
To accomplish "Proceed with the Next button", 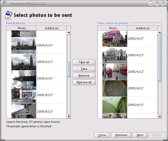I will 140,135.
